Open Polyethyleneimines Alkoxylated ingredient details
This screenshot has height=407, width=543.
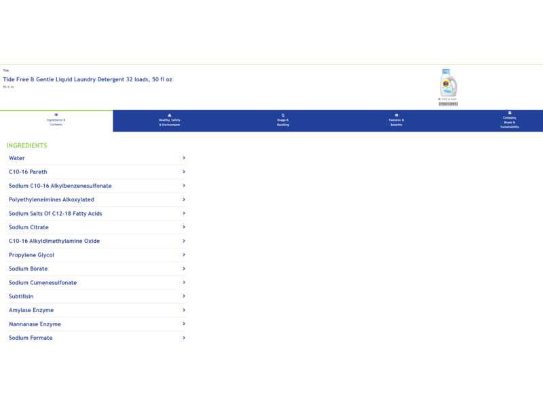52,199
